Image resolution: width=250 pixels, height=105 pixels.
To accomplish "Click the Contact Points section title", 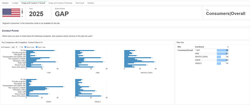I will (x=10, y=31).
